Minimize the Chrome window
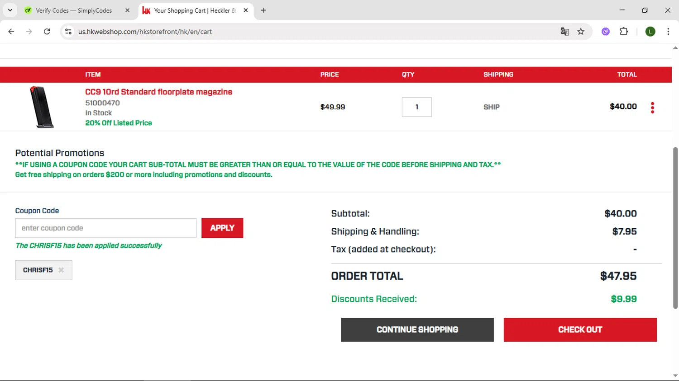The image size is (679, 381). 622,10
